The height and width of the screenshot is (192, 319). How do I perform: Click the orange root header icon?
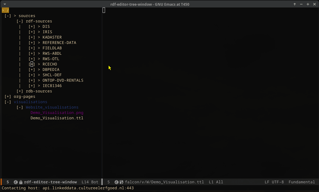5,10
